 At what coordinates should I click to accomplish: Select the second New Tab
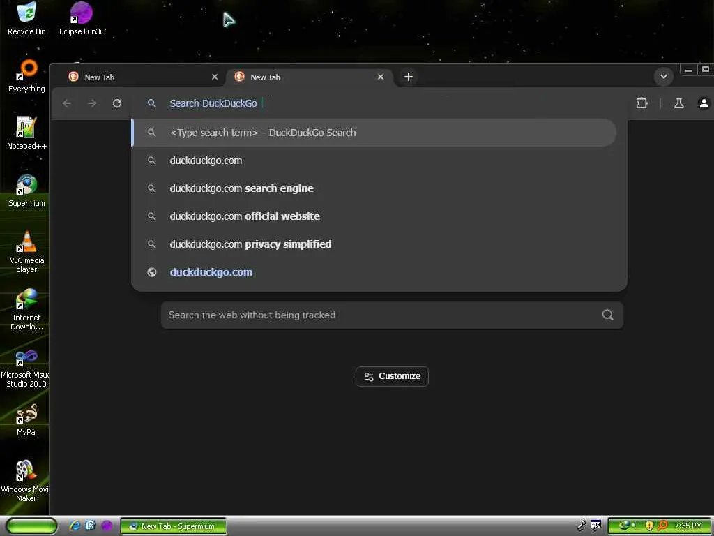(310, 77)
